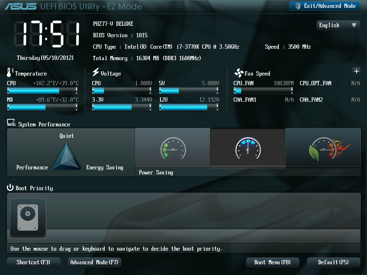Click the performance triangle diagram

click(66, 156)
